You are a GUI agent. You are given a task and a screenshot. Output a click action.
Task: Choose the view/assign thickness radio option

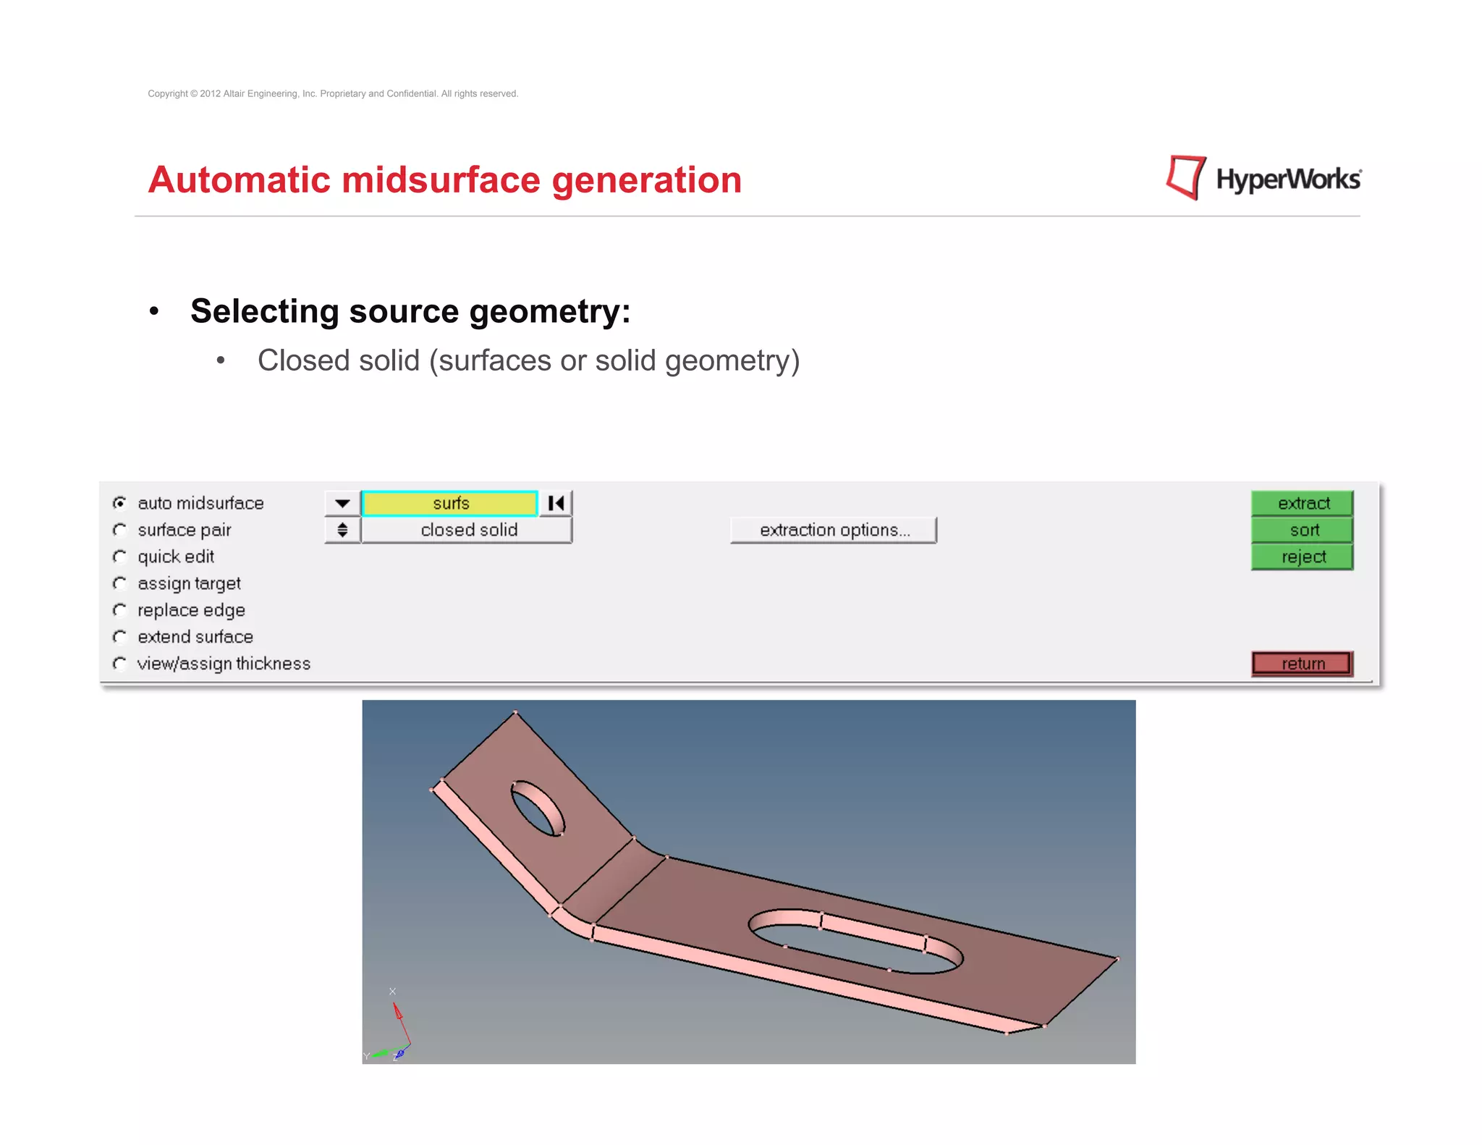click(120, 664)
